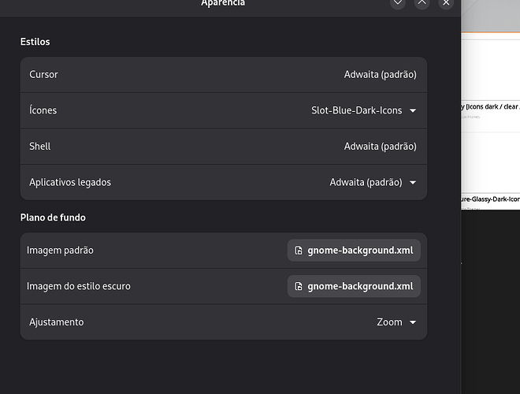Click the file icon for Imagem do estilo escuro
Screen dimensions: 520x394
[x=299, y=287]
